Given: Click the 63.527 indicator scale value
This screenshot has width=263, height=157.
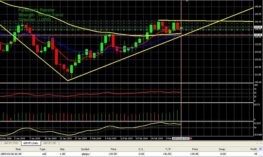Looking at the screenshot, I should point(258,123).
